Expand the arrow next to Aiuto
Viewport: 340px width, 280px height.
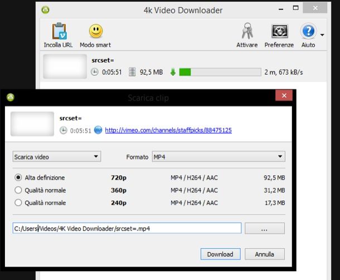coord(322,35)
